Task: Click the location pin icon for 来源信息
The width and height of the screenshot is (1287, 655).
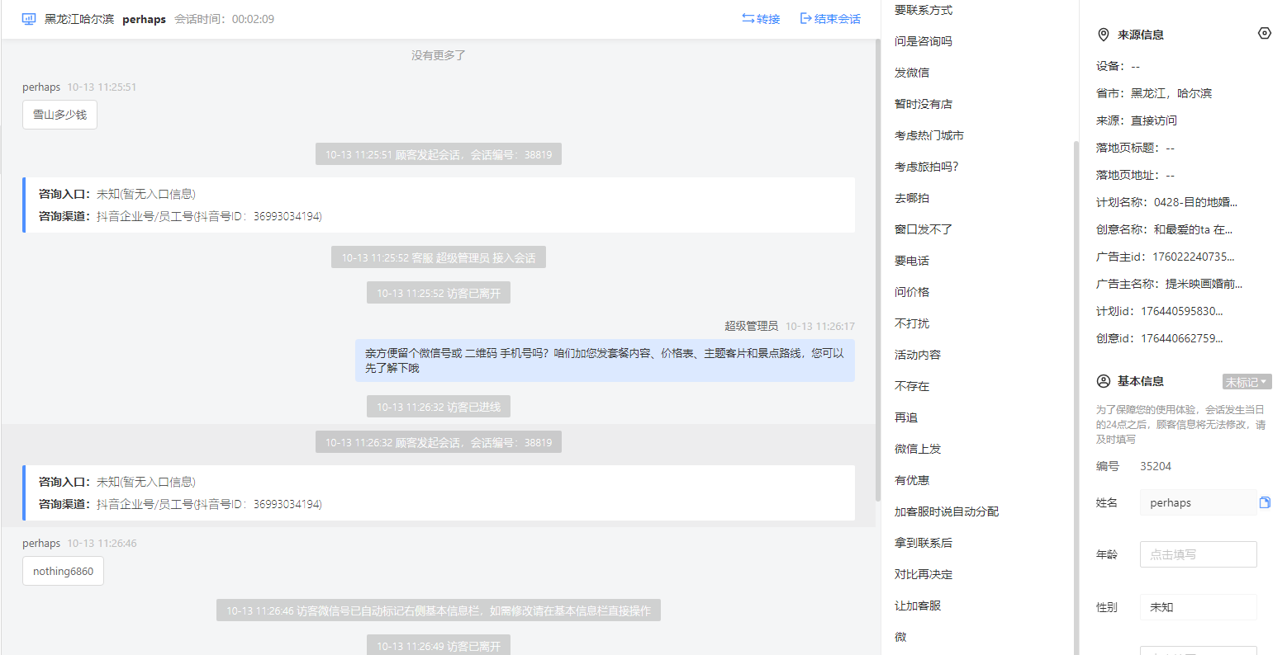Action: pyautogui.click(x=1103, y=35)
